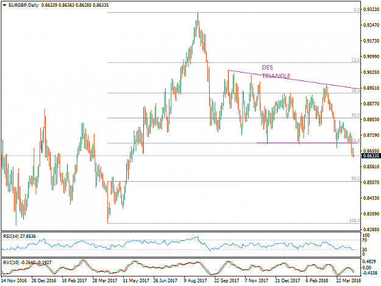Select the purple horizontal triangle support line
The image size is (381, 286).
click(x=307, y=143)
